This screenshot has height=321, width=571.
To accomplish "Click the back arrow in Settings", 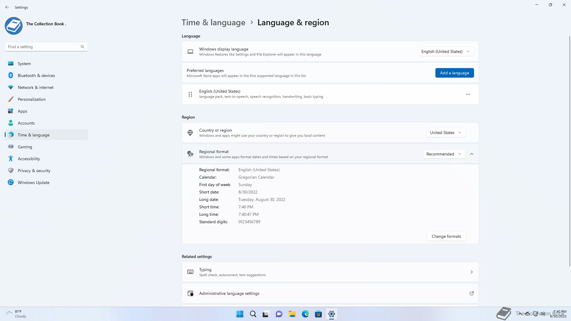I will [7, 7].
